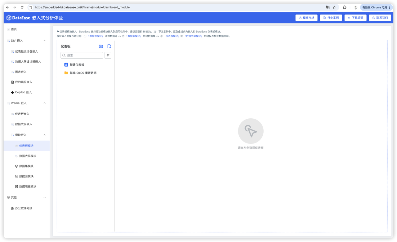Go to 首页 in the sidebar

click(14, 29)
